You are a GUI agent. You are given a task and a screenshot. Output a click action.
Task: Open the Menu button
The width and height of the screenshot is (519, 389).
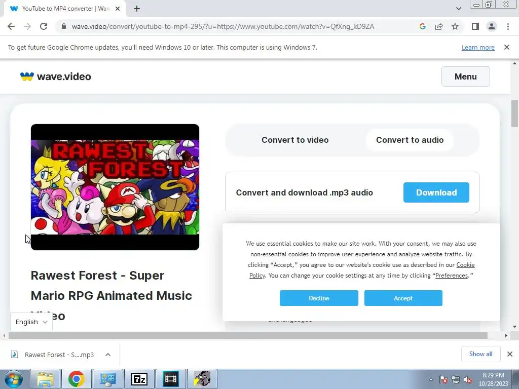[x=465, y=76]
